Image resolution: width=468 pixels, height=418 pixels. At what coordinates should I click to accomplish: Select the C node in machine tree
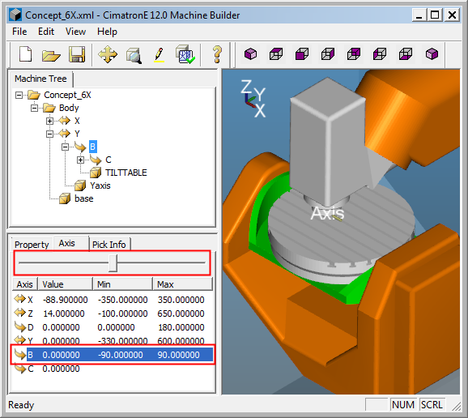pyautogui.click(x=108, y=160)
